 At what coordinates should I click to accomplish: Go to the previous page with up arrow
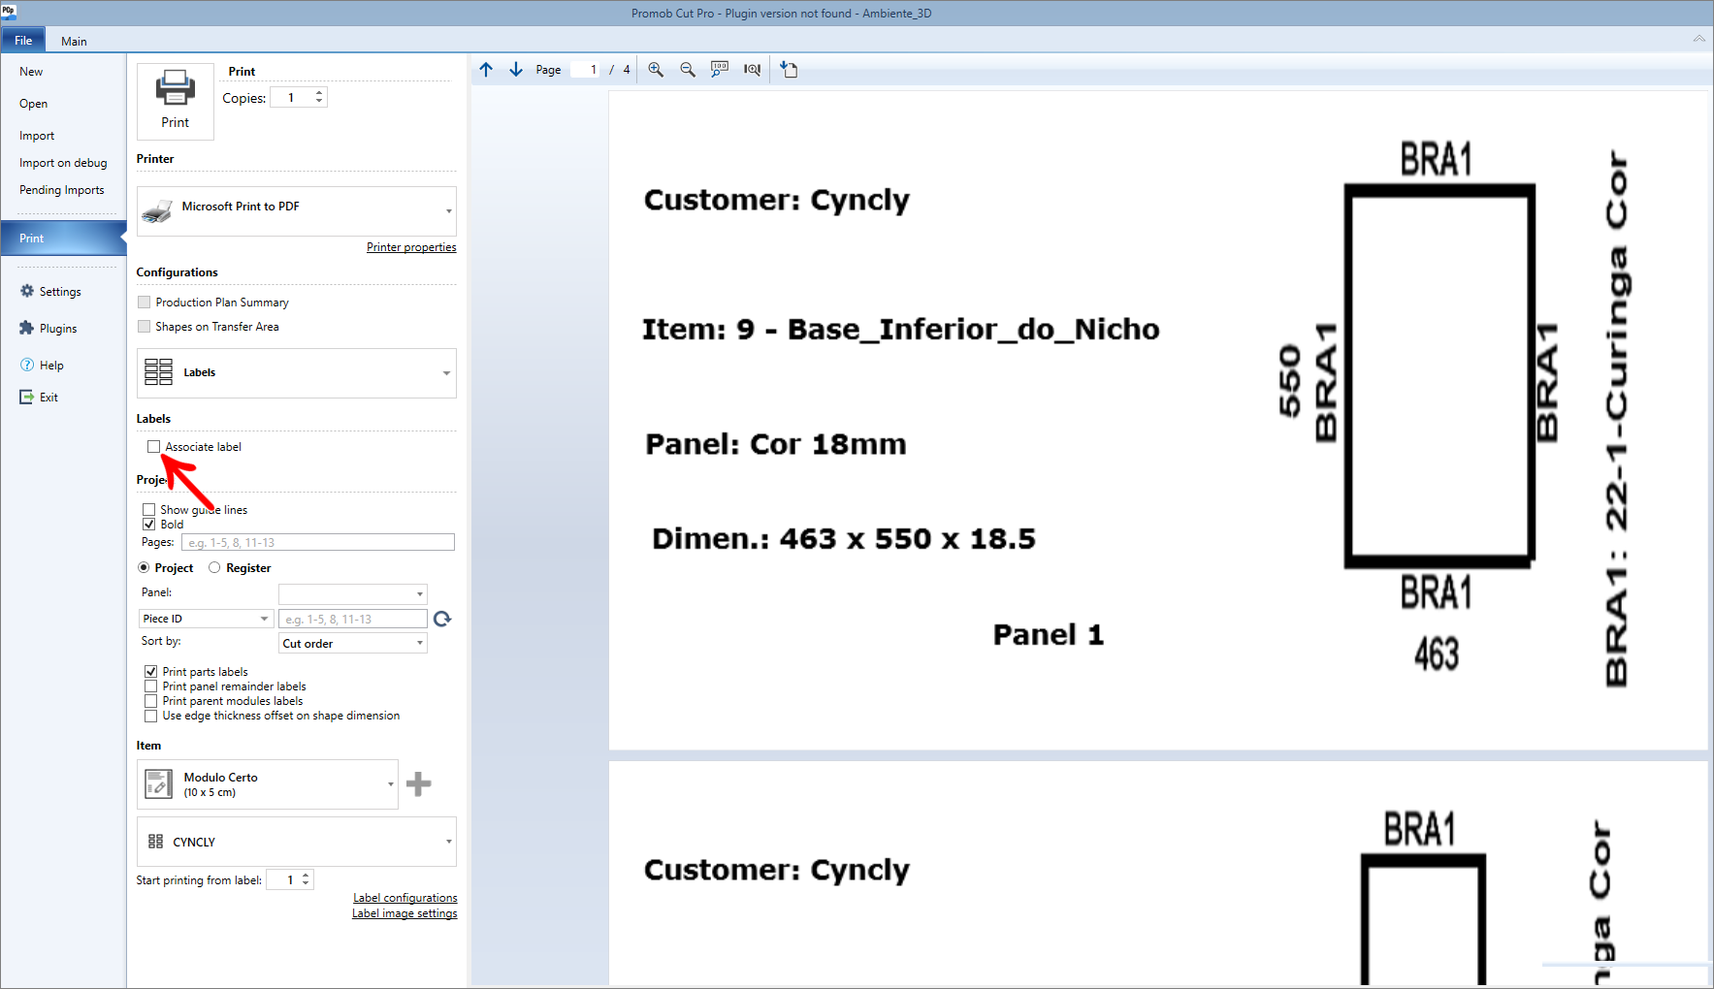click(486, 69)
